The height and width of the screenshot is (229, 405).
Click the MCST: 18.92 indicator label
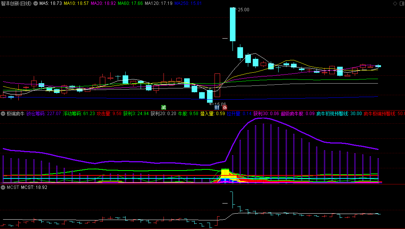pos(34,187)
